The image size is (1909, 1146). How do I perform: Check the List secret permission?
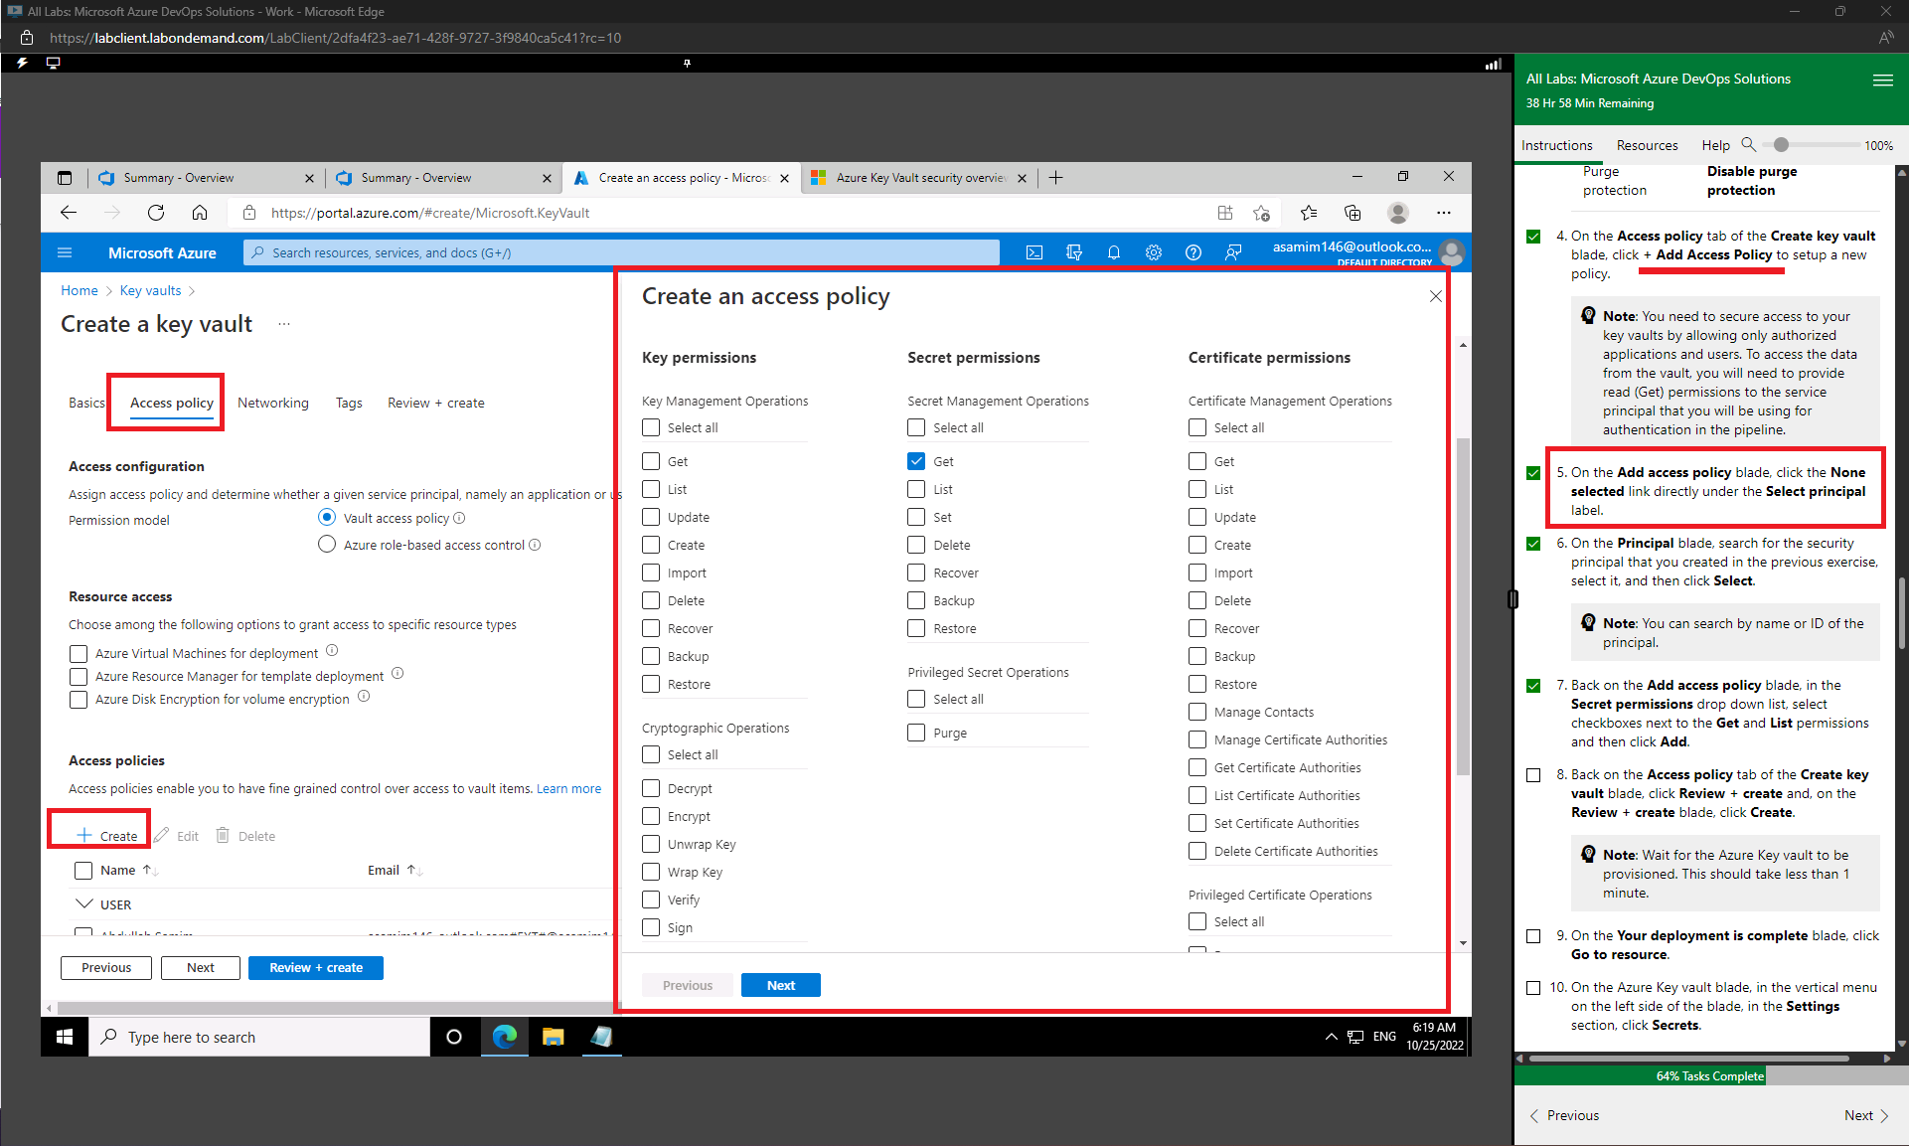[916, 489]
